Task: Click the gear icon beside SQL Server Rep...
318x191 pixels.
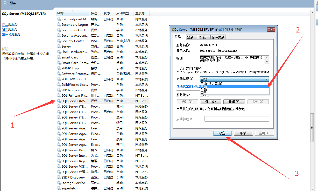Action: 59,161
